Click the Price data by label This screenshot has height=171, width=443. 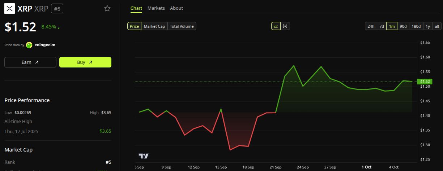click(14, 45)
